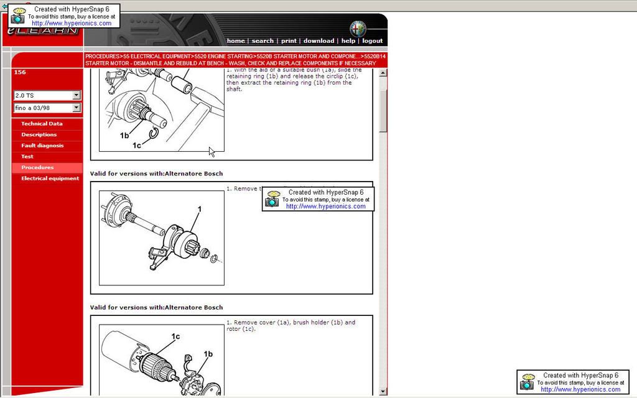Screen dimensions: 637x398
Task: Click the print link
Action: [289, 40]
